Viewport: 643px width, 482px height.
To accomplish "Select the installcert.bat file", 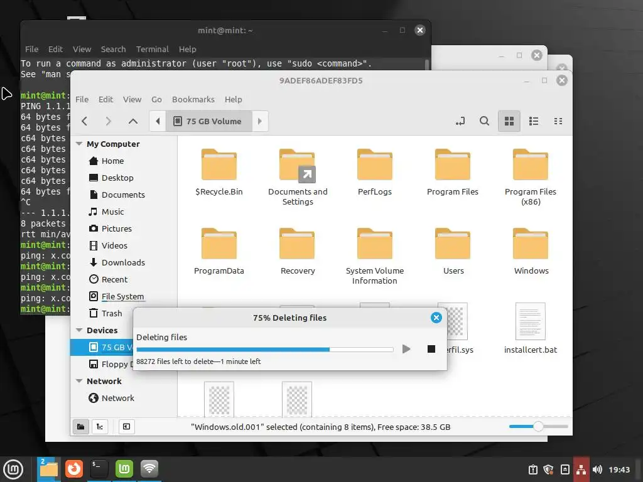I will [x=531, y=329].
